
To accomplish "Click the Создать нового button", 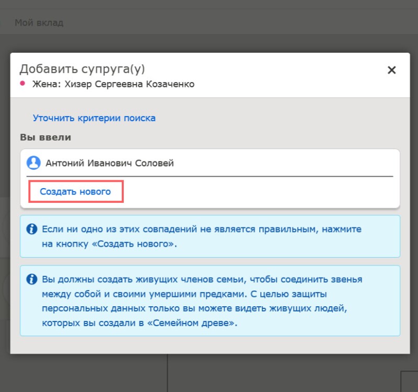I will [x=75, y=191].
